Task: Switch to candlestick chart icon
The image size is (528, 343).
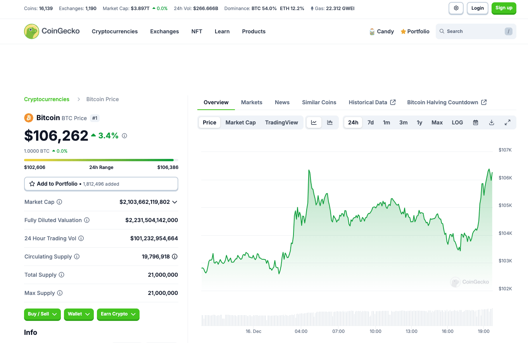Action: pyautogui.click(x=330, y=122)
